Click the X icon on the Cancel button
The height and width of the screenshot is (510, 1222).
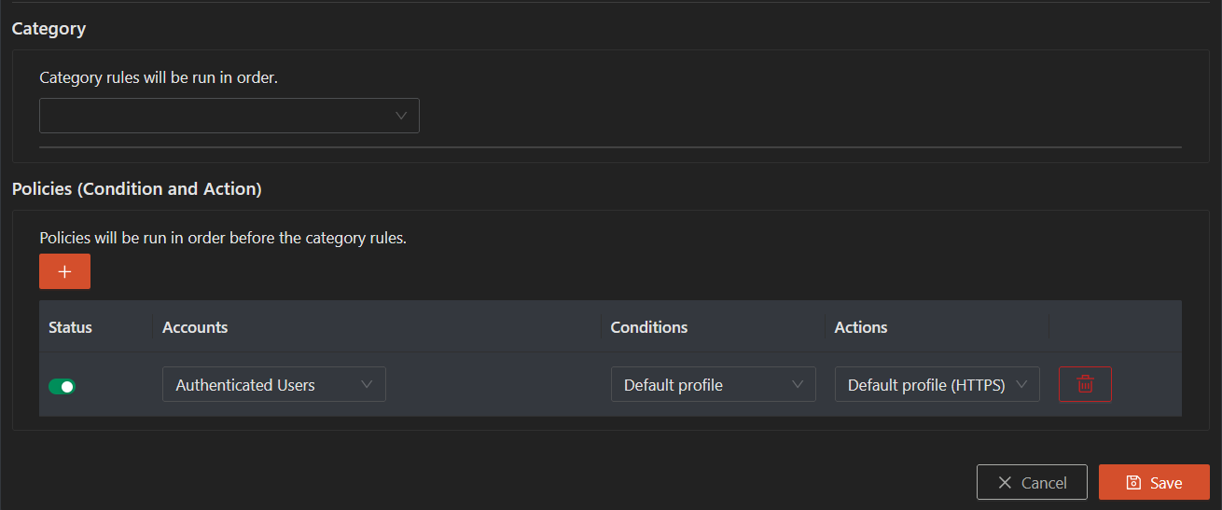pyautogui.click(x=1005, y=482)
